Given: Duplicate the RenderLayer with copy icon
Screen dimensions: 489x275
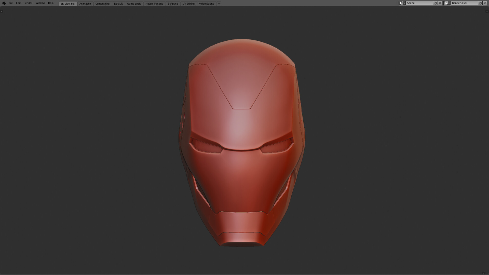Looking at the screenshot, I should [480, 3].
